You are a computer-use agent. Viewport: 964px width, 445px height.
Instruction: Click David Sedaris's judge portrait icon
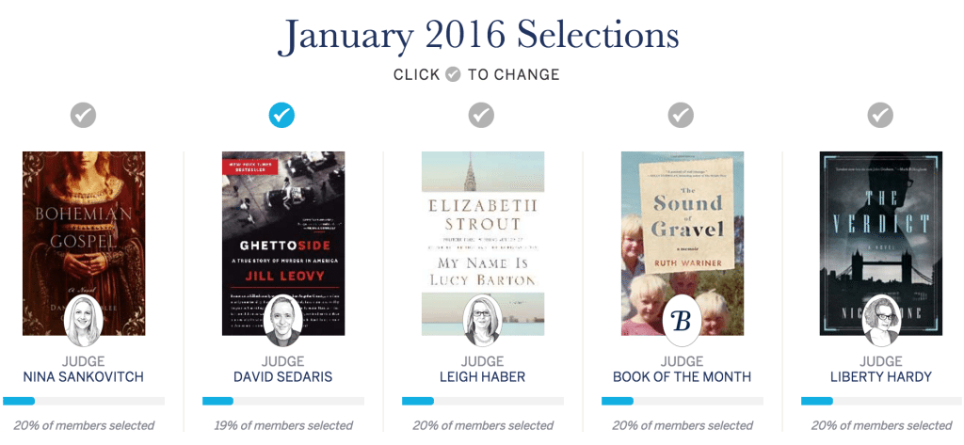(x=282, y=321)
